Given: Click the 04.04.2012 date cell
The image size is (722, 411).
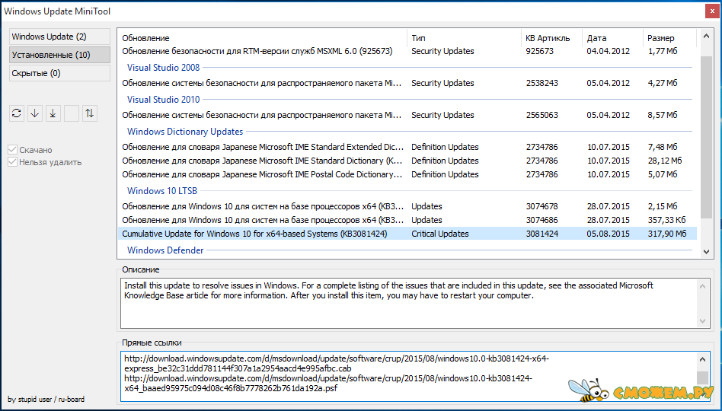Looking at the screenshot, I should coord(609,51).
